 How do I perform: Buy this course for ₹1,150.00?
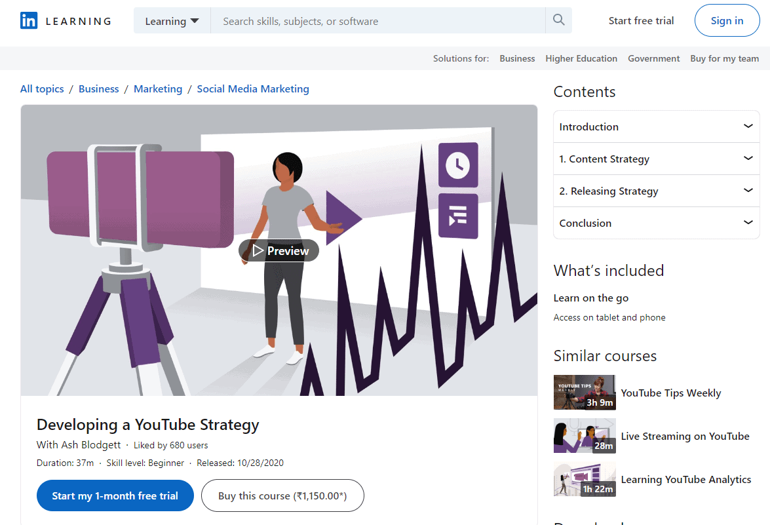[282, 496]
